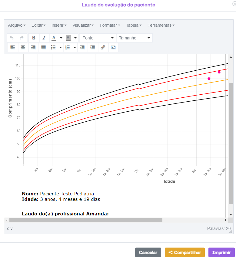Open the Fonte font family dropdown

pyautogui.click(x=98, y=38)
